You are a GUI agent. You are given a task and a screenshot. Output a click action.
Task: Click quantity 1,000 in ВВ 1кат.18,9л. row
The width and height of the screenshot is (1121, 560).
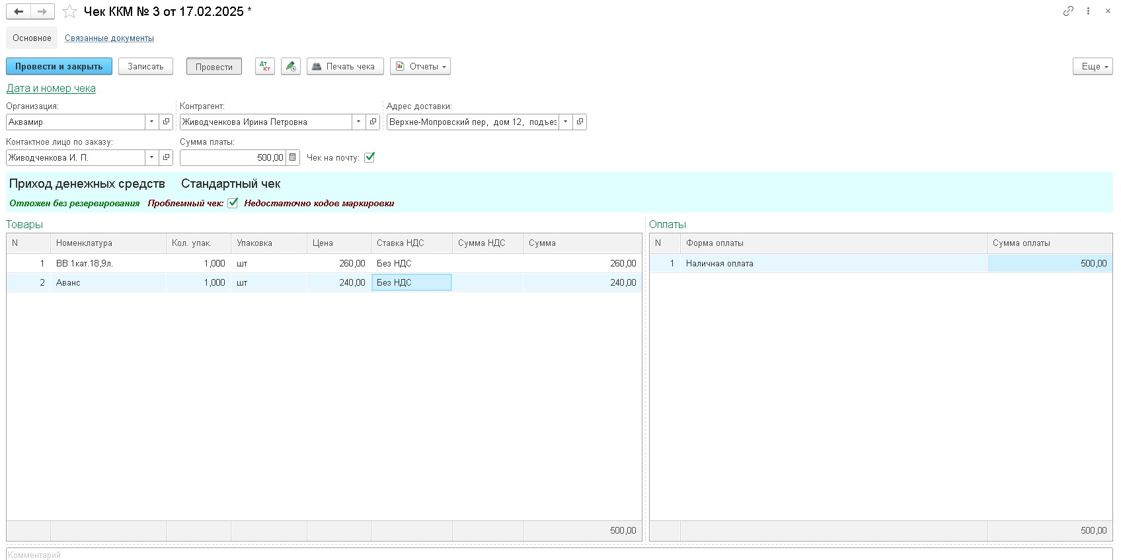tap(198, 263)
